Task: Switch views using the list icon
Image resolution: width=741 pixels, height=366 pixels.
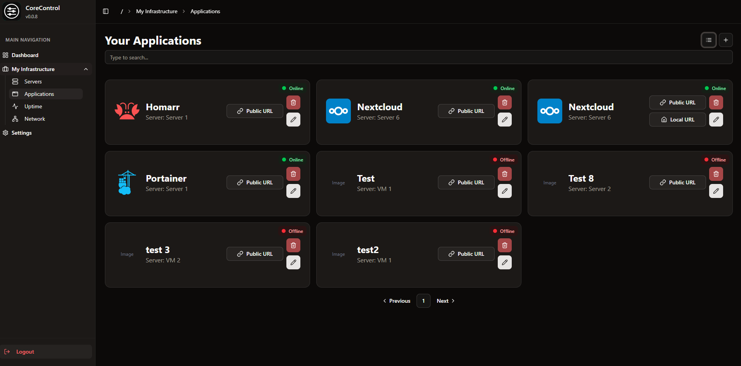Action: pos(708,40)
